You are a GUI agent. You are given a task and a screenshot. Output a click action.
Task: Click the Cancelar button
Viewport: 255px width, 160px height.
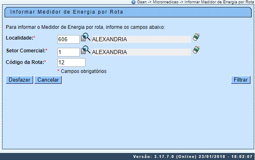pyautogui.click(x=48, y=80)
